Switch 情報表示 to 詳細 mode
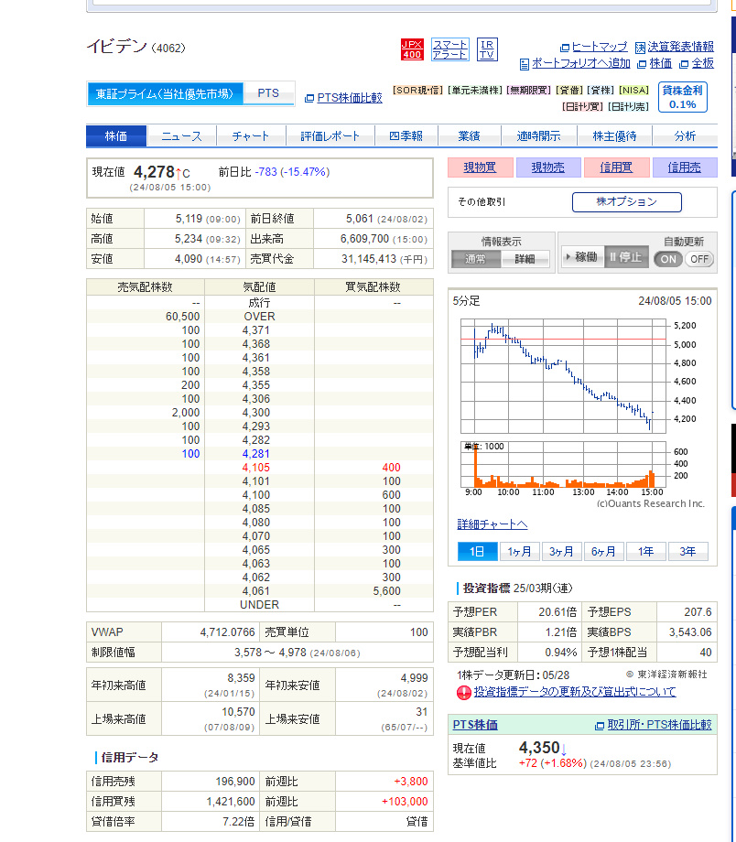736x842 pixels. pyautogui.click(x=525, y=259)
